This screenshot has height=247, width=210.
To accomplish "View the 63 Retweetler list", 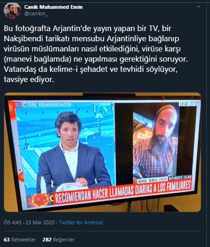I will tap(19, 240).
